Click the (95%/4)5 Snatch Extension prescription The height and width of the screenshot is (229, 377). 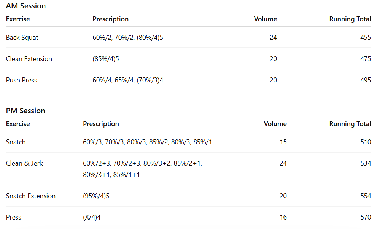pyautogui.click(x=96, y=196)
